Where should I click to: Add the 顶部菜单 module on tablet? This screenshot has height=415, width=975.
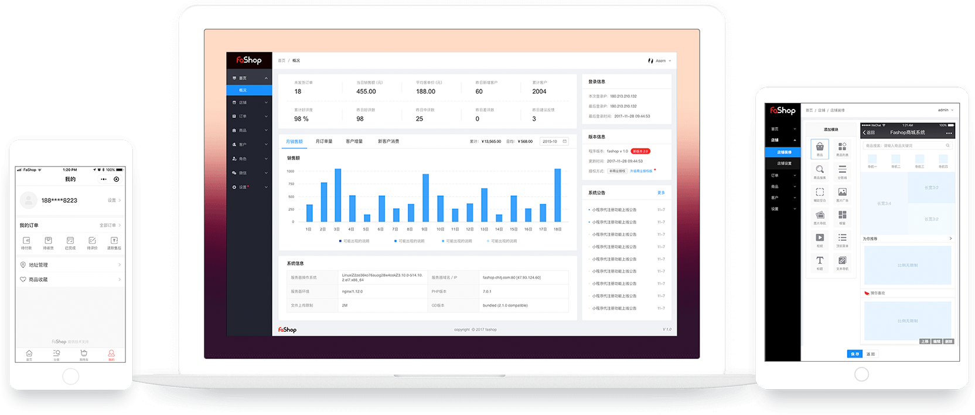[x=842, y=240]
